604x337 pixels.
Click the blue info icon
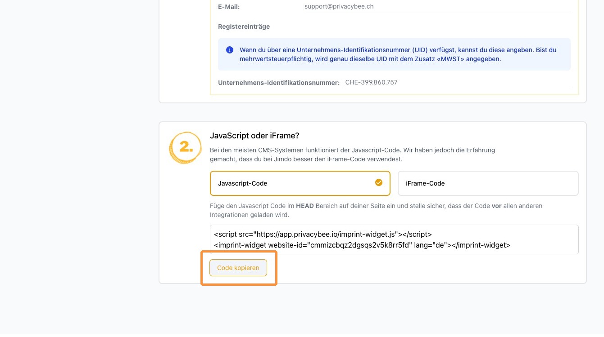(230, 50)
